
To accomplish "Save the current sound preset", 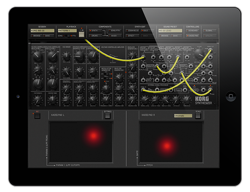I will (x=176, y=36).
